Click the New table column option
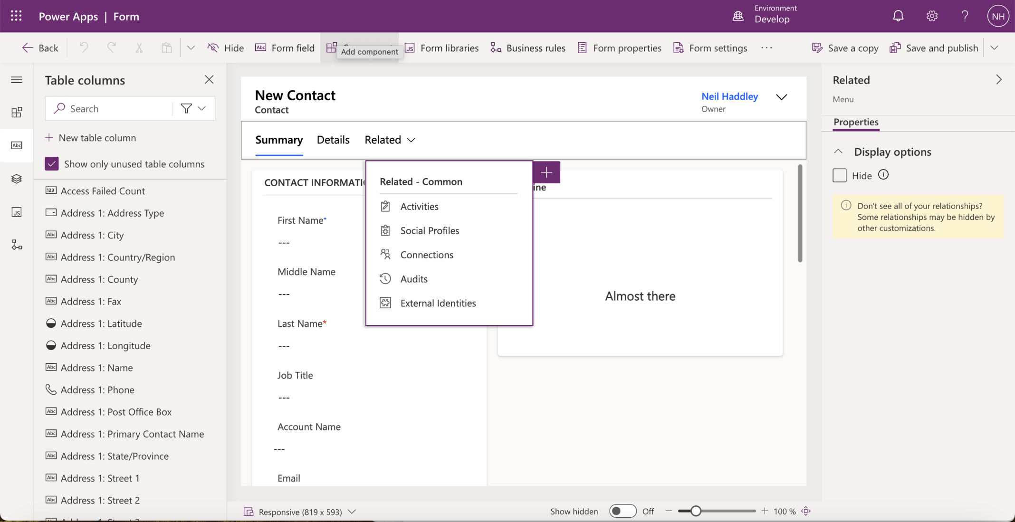Viewport: 1015px width, 522px height. click(97, 138)
